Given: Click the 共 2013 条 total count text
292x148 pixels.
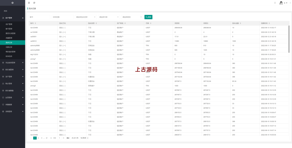Looking at the screenshot, I should click(x=75, y=138).
